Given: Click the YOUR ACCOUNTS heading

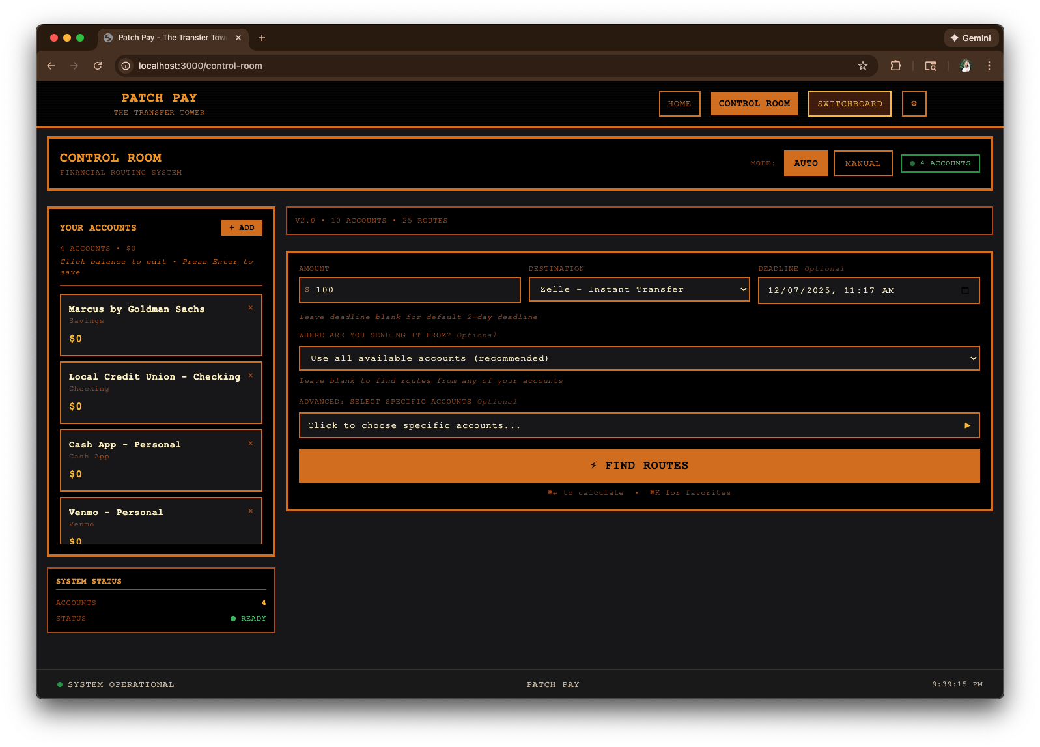Looking at the screenshot, I should [x=98, y=228].
